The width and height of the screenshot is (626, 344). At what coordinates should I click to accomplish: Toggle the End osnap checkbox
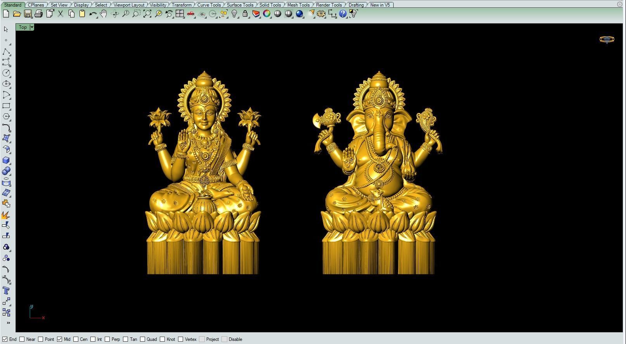tap(5, 339)
